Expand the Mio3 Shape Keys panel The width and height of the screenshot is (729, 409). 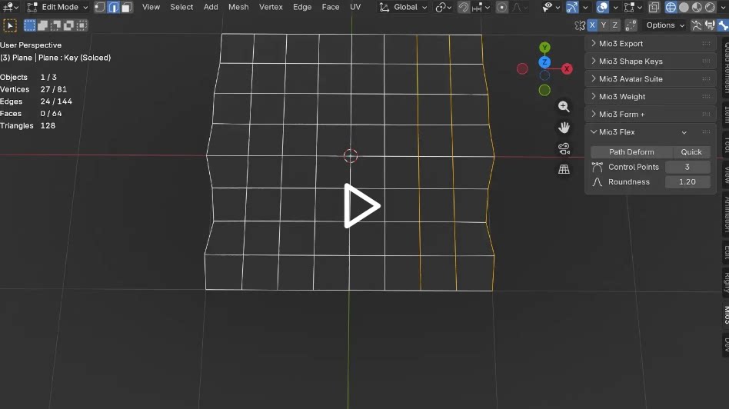pyautogui.click(x=650, y=62)
